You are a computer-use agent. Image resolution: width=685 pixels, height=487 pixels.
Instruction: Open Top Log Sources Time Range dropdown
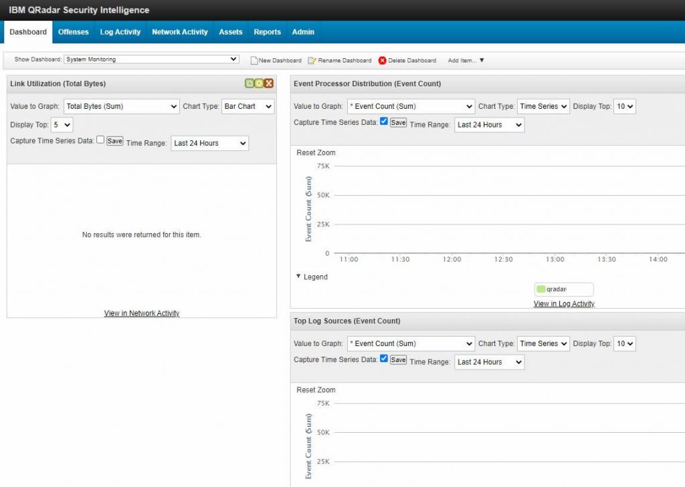pos(489,362)
